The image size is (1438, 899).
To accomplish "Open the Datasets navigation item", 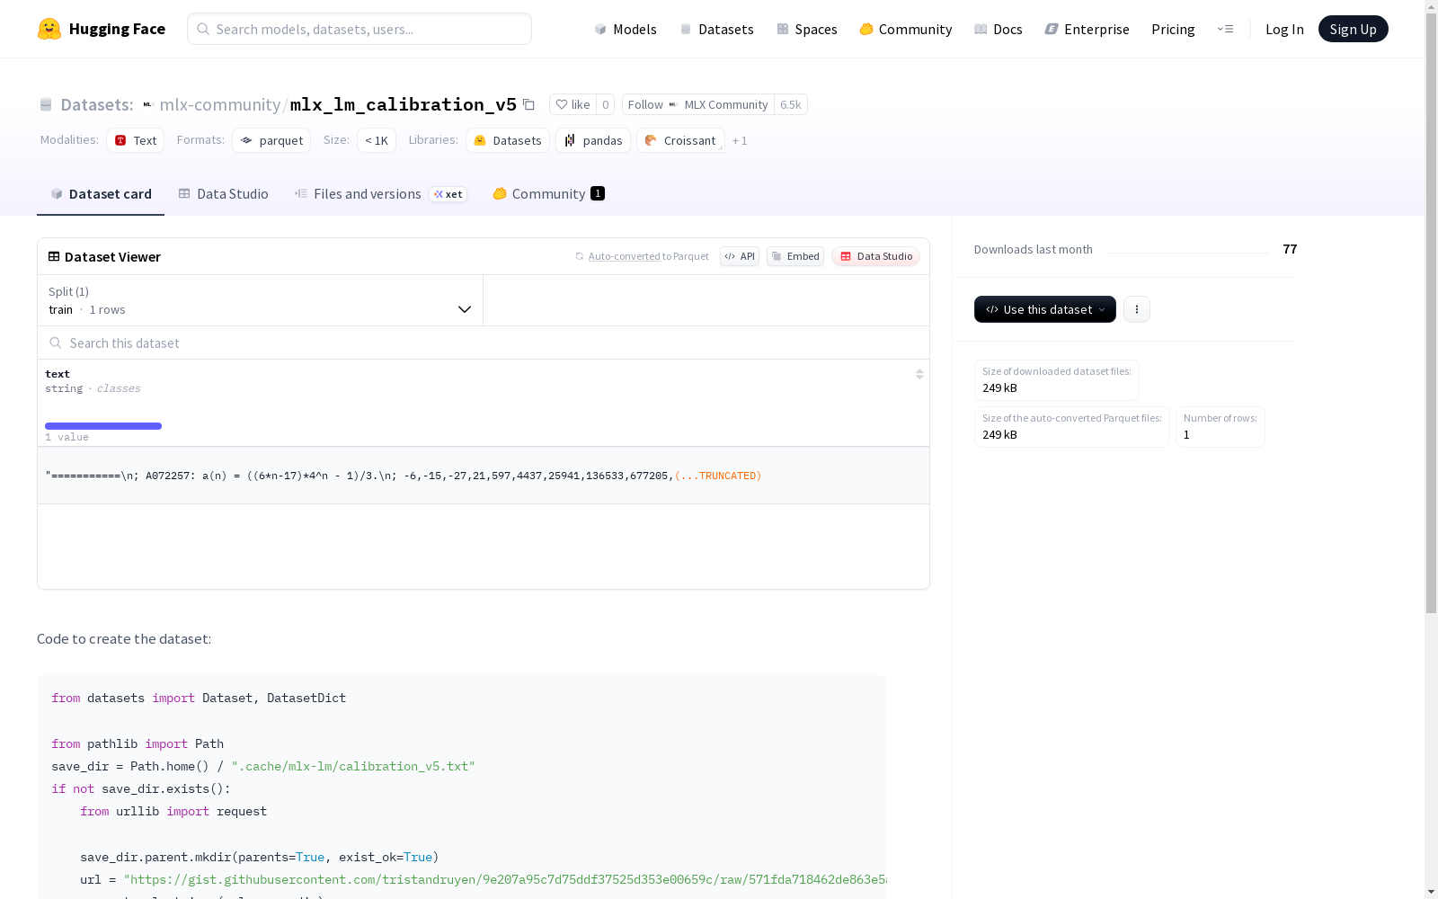I will tap(716, 29).
